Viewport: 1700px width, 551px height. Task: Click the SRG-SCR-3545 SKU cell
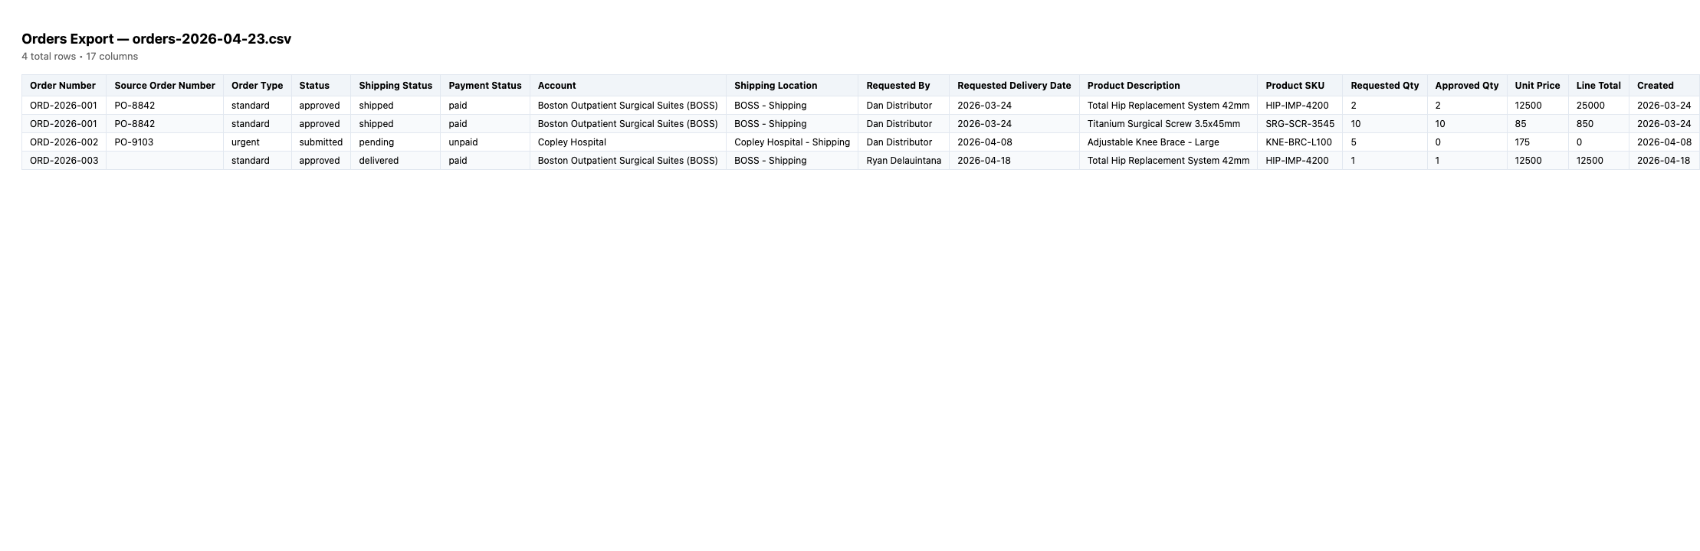tap(1300, 124)
